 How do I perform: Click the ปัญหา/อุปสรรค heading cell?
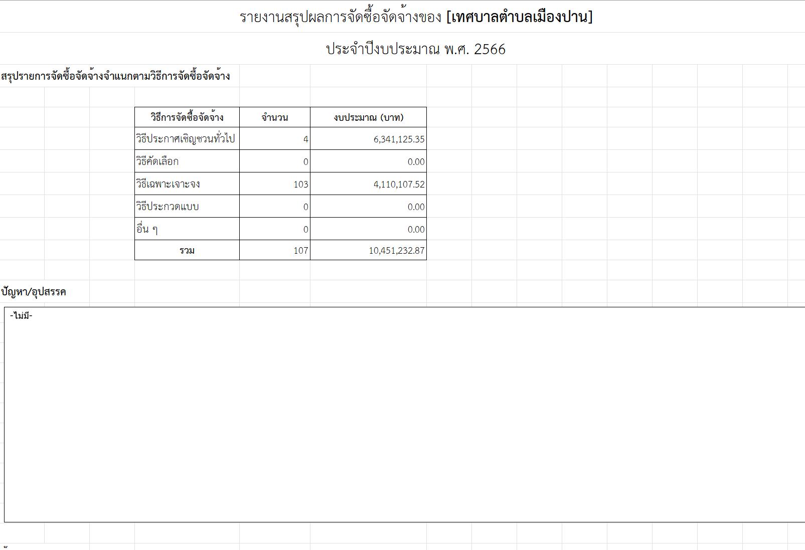click(34, 292)
